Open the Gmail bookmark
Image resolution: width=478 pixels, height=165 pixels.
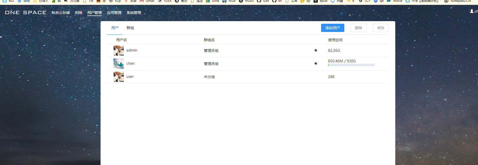(147, 1)
